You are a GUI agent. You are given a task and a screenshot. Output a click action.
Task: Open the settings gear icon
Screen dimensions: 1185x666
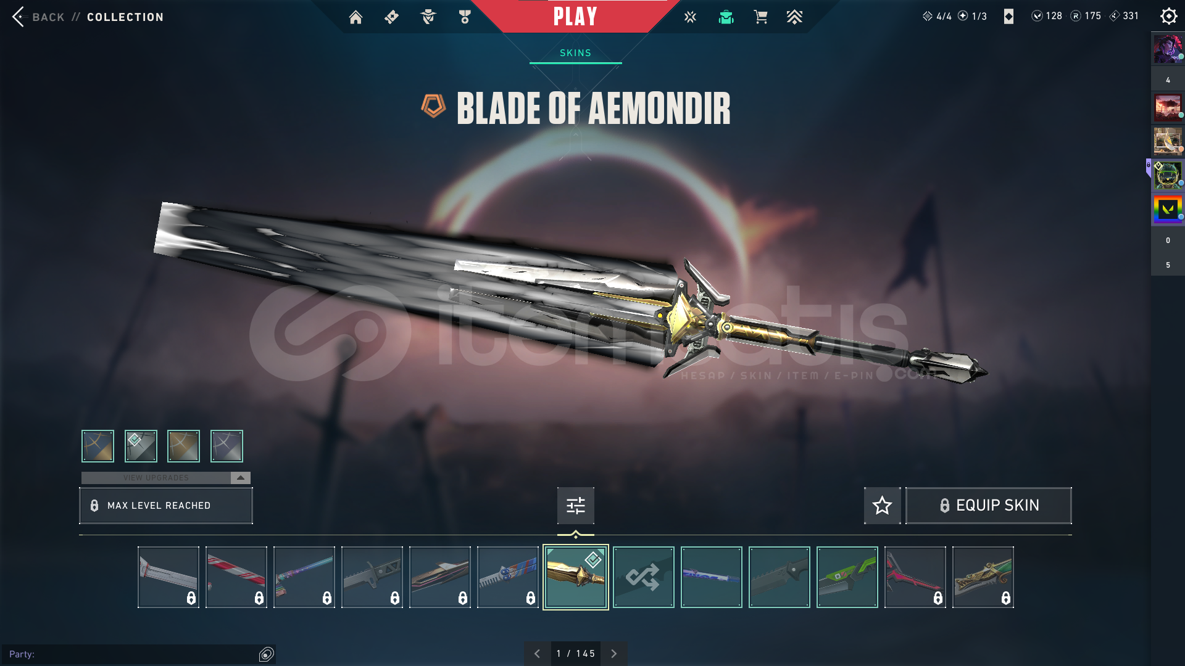click(x=1168, y=16)
